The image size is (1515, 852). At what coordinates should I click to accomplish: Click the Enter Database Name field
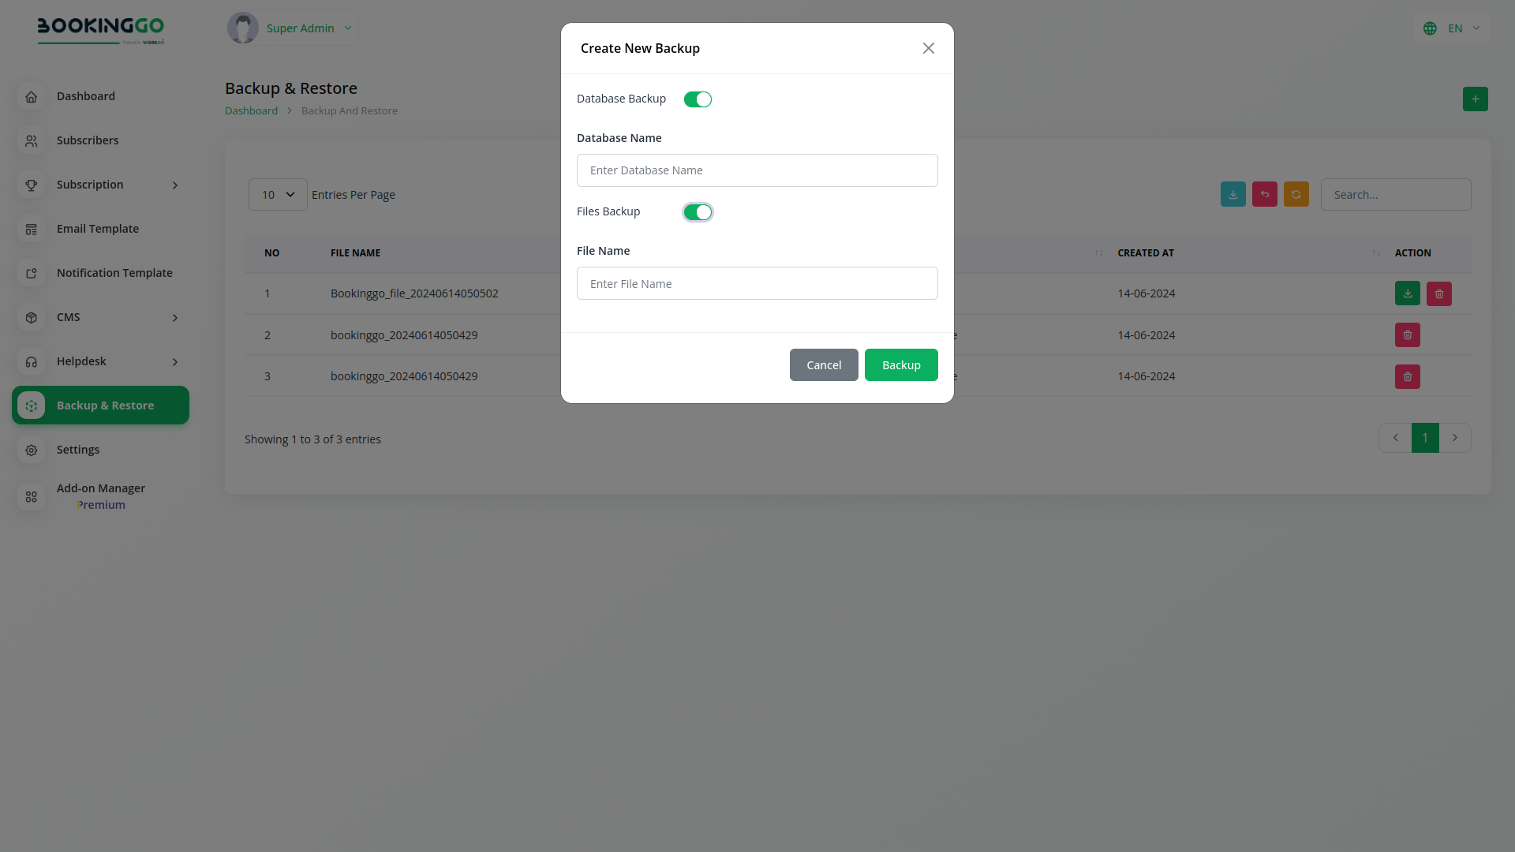[757, 170]
